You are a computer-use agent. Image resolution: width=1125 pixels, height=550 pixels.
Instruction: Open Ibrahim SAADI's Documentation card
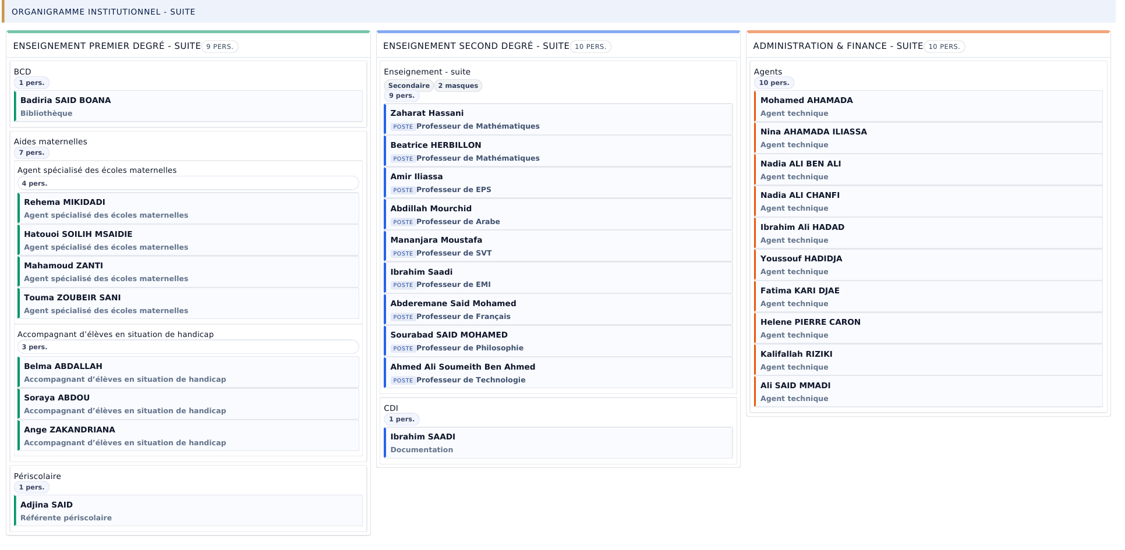(x=558, y=443)
